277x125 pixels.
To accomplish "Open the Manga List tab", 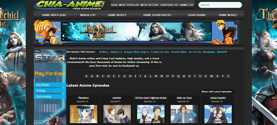I will tap(88, 15).
